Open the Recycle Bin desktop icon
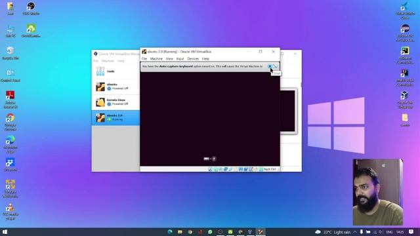This screenshot has width=420, height=236. click(x=10, y=53)
